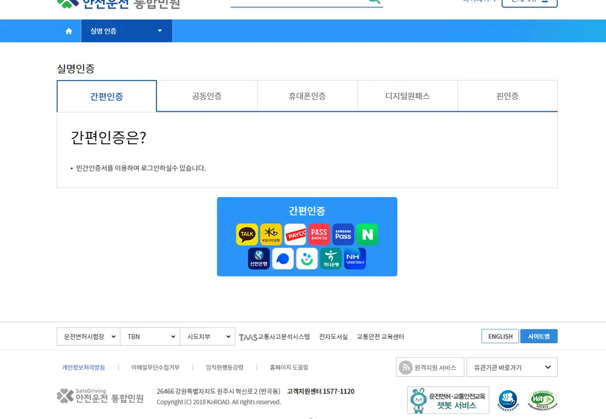This screenshot has height=419, width=606.
Task: Select the Naver authentication icon
Action: [x=367, y=234]
